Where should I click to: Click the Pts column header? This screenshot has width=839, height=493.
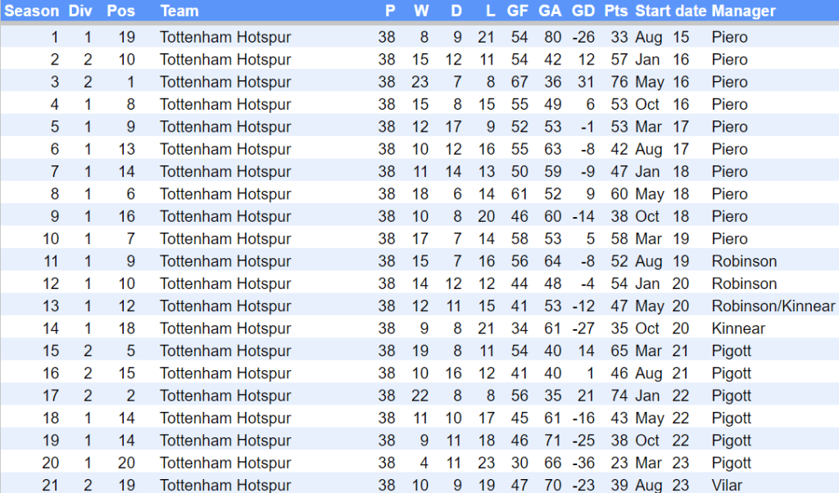click(x=616, y=11)
